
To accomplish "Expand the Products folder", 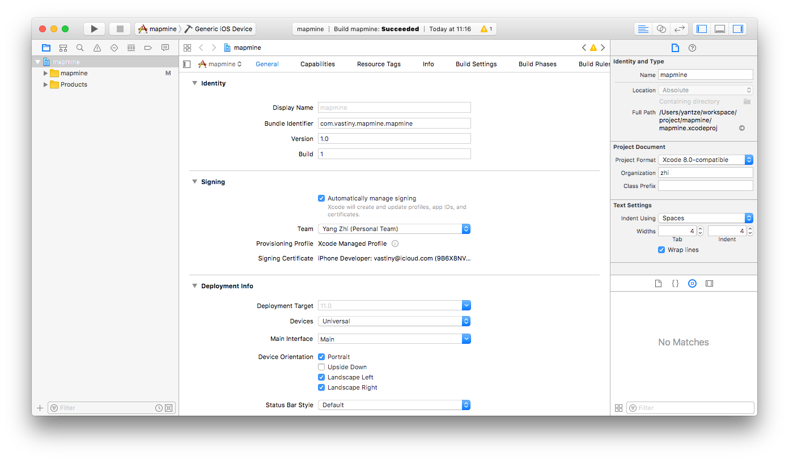I will click(46, 84).
